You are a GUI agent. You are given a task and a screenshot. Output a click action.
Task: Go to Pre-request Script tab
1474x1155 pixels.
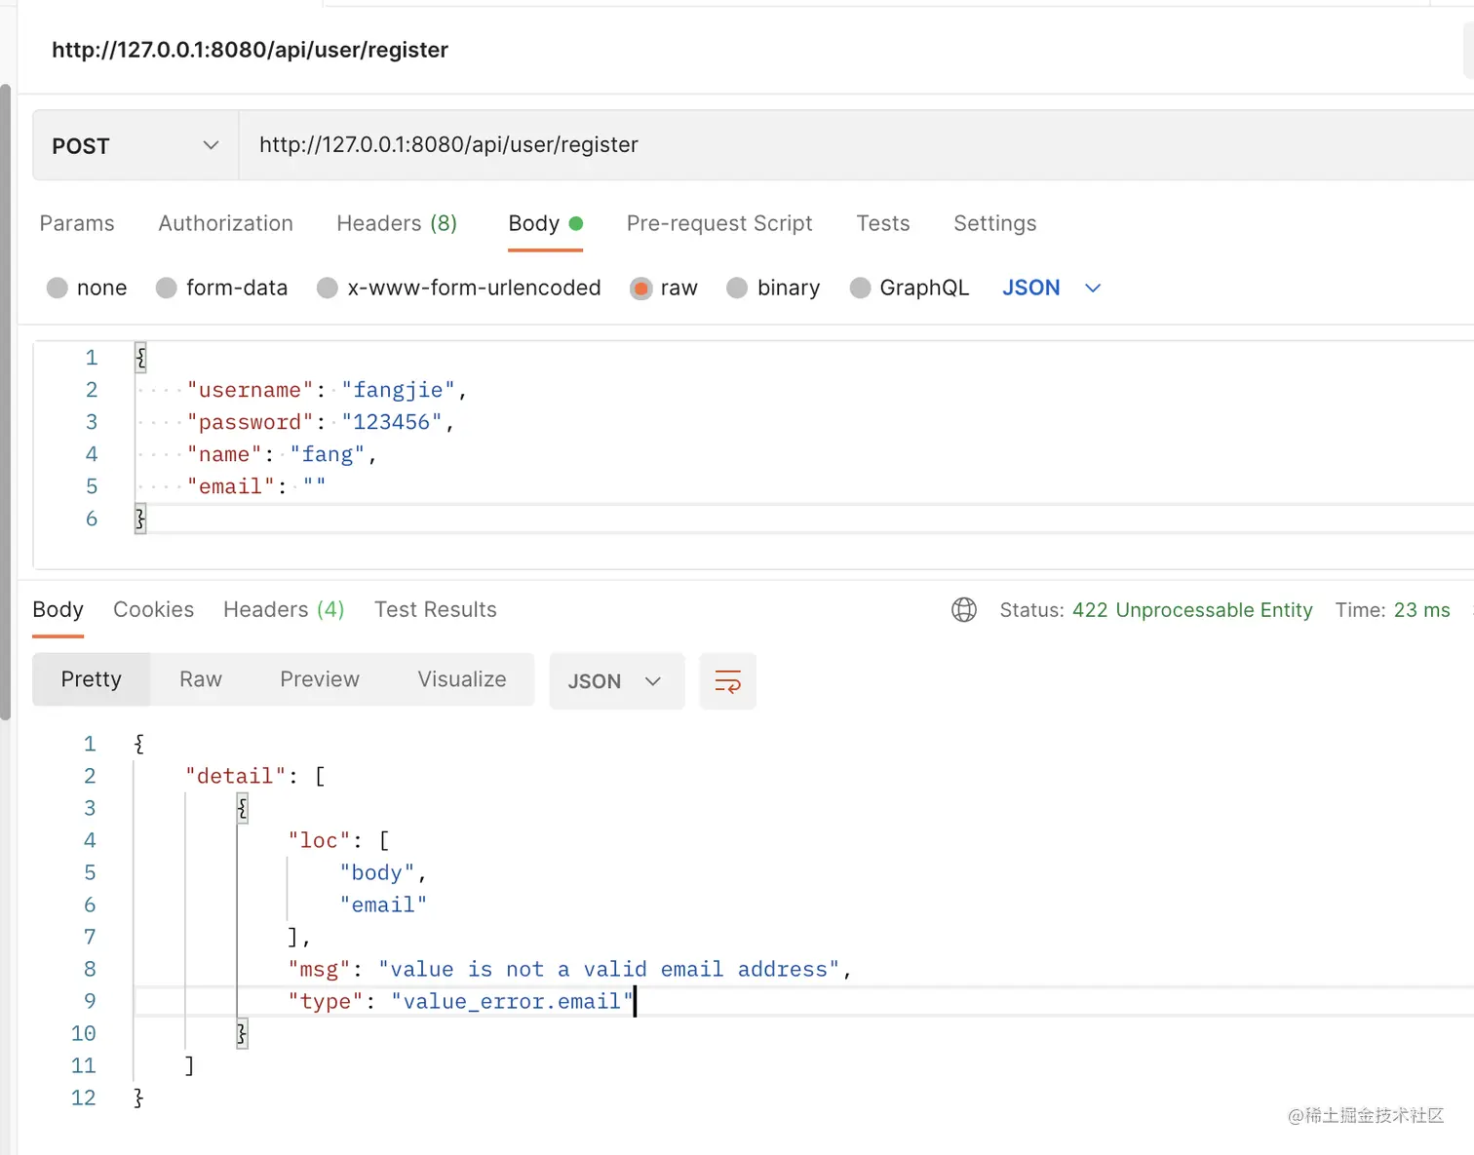(x=718, y=223)
